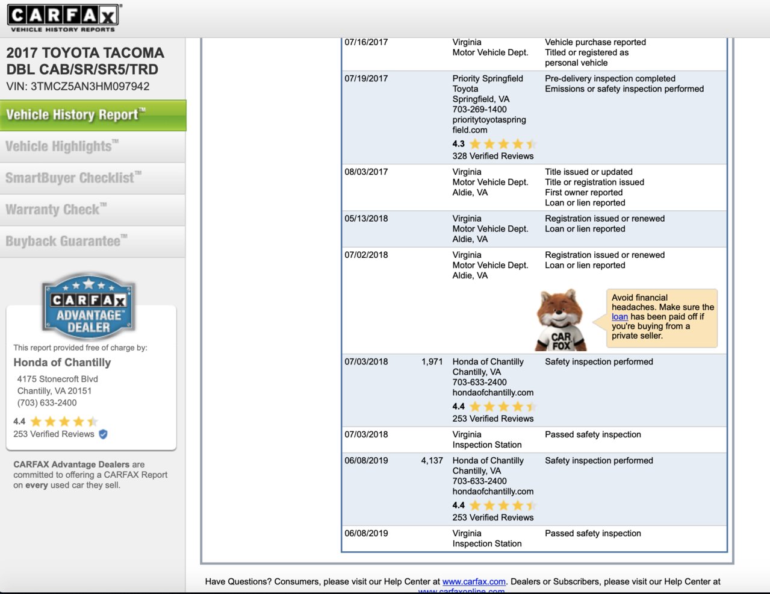Click the 07/19/2017 date entry

tap(366, 79)
